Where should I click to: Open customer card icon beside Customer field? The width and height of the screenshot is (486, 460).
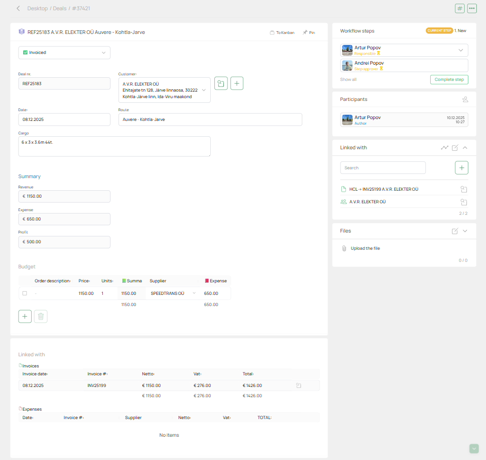(221, 83)
